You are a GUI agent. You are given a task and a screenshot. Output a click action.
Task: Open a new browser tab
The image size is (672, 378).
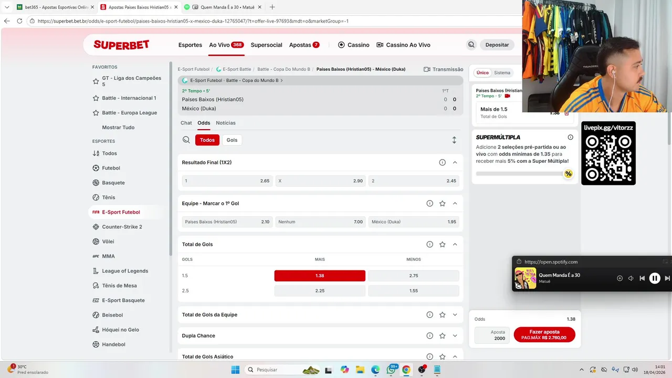pyautogui.click(x=272, y=7)
